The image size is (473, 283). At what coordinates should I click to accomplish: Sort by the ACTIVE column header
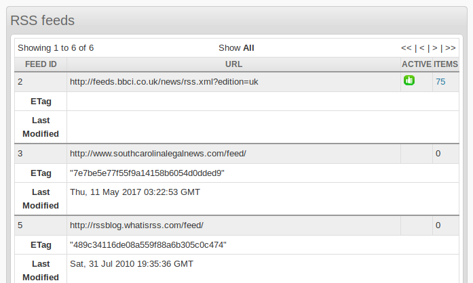pyautogui.click(x=417, y=64)
